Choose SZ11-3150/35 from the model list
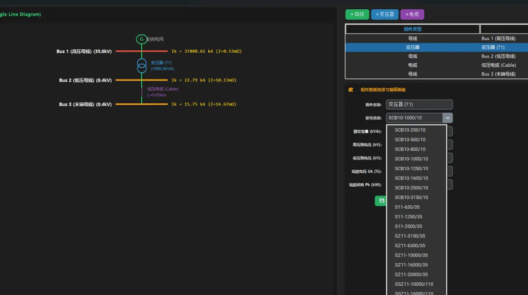Screen dimensions: 528x295 point(417,236)
